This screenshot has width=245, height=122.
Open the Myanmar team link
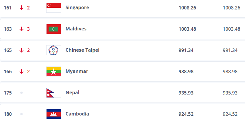tap(77, 71)
